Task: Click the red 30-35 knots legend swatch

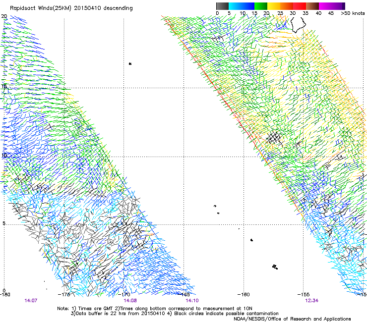Action: pyautogui.click(x=300, y=6)
